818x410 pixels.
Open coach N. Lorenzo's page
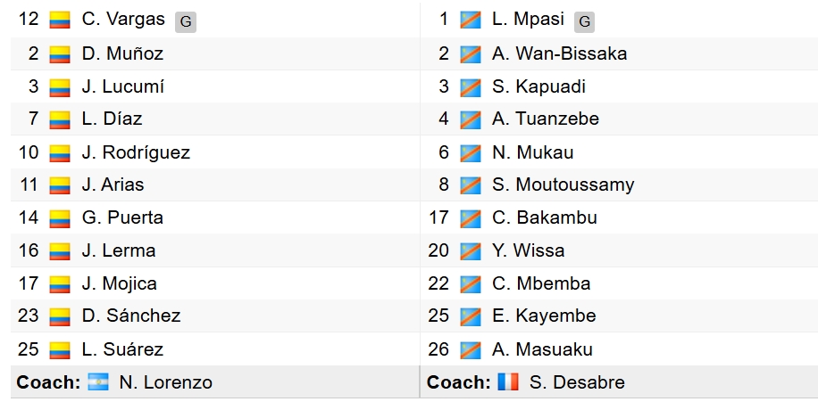point(165,382)
